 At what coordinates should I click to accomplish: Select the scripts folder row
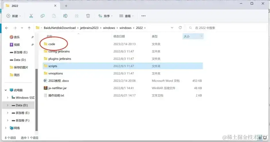point(123,66)
